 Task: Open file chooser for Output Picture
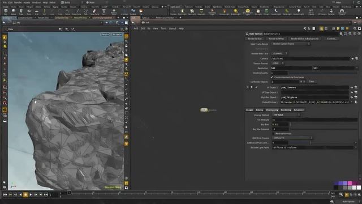click(356, 102)
